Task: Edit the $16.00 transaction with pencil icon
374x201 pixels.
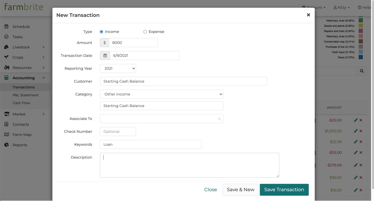Action: [x=356, y=190]
